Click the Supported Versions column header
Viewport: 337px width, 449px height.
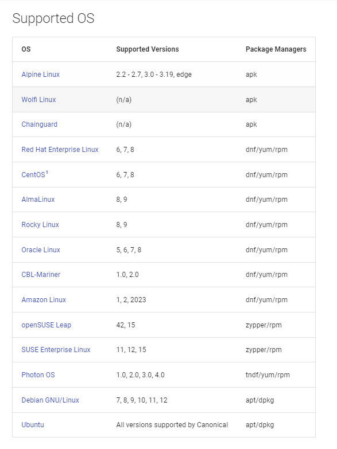[x=148, y=49]
